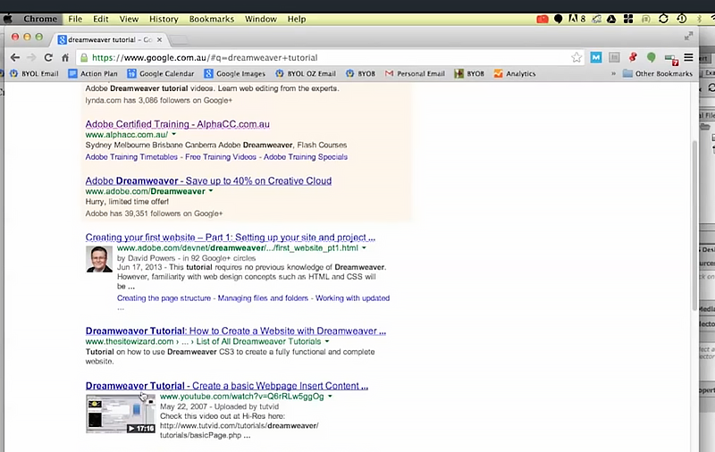Click the red menu bar status icon
The image size is (715, 452).
click(x=543, y=19)
